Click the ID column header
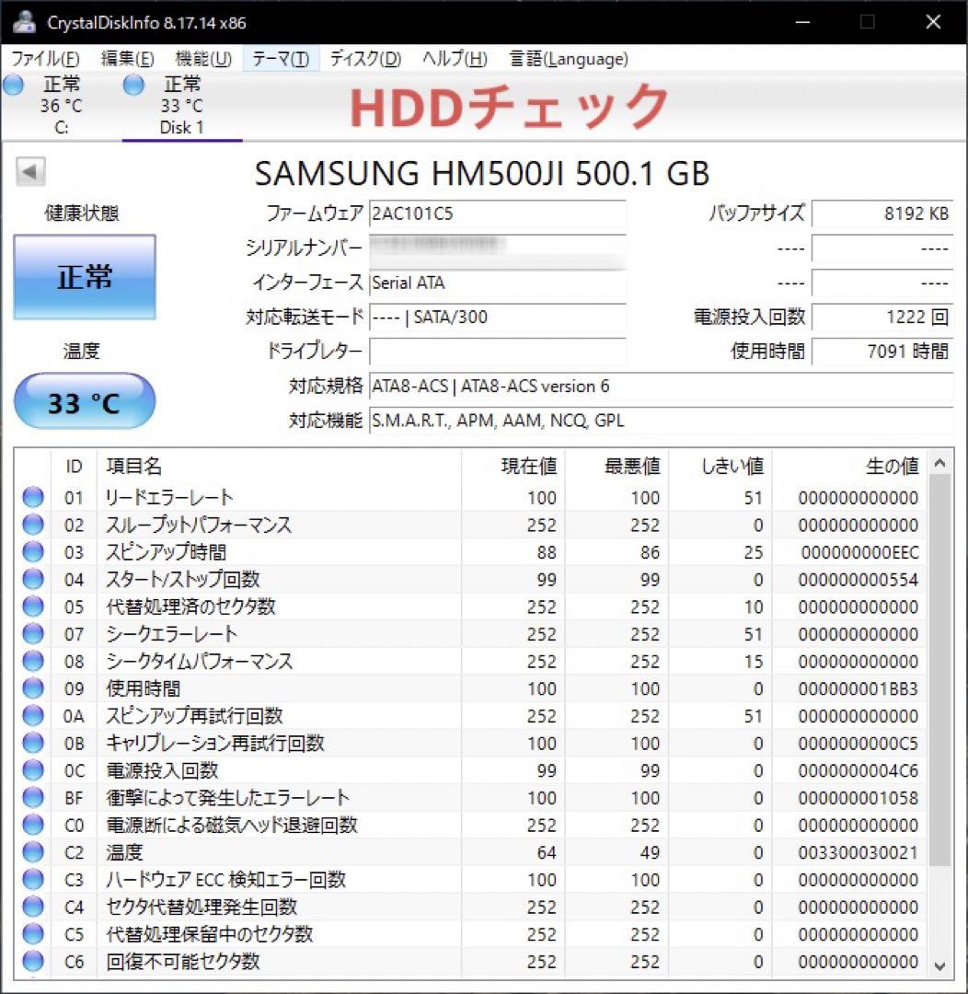 [x=74, y=467]
